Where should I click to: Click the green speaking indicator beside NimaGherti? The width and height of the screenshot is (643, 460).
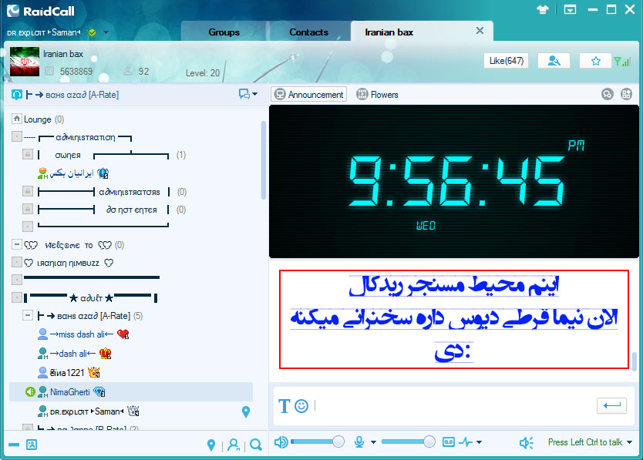pos(30,392)
